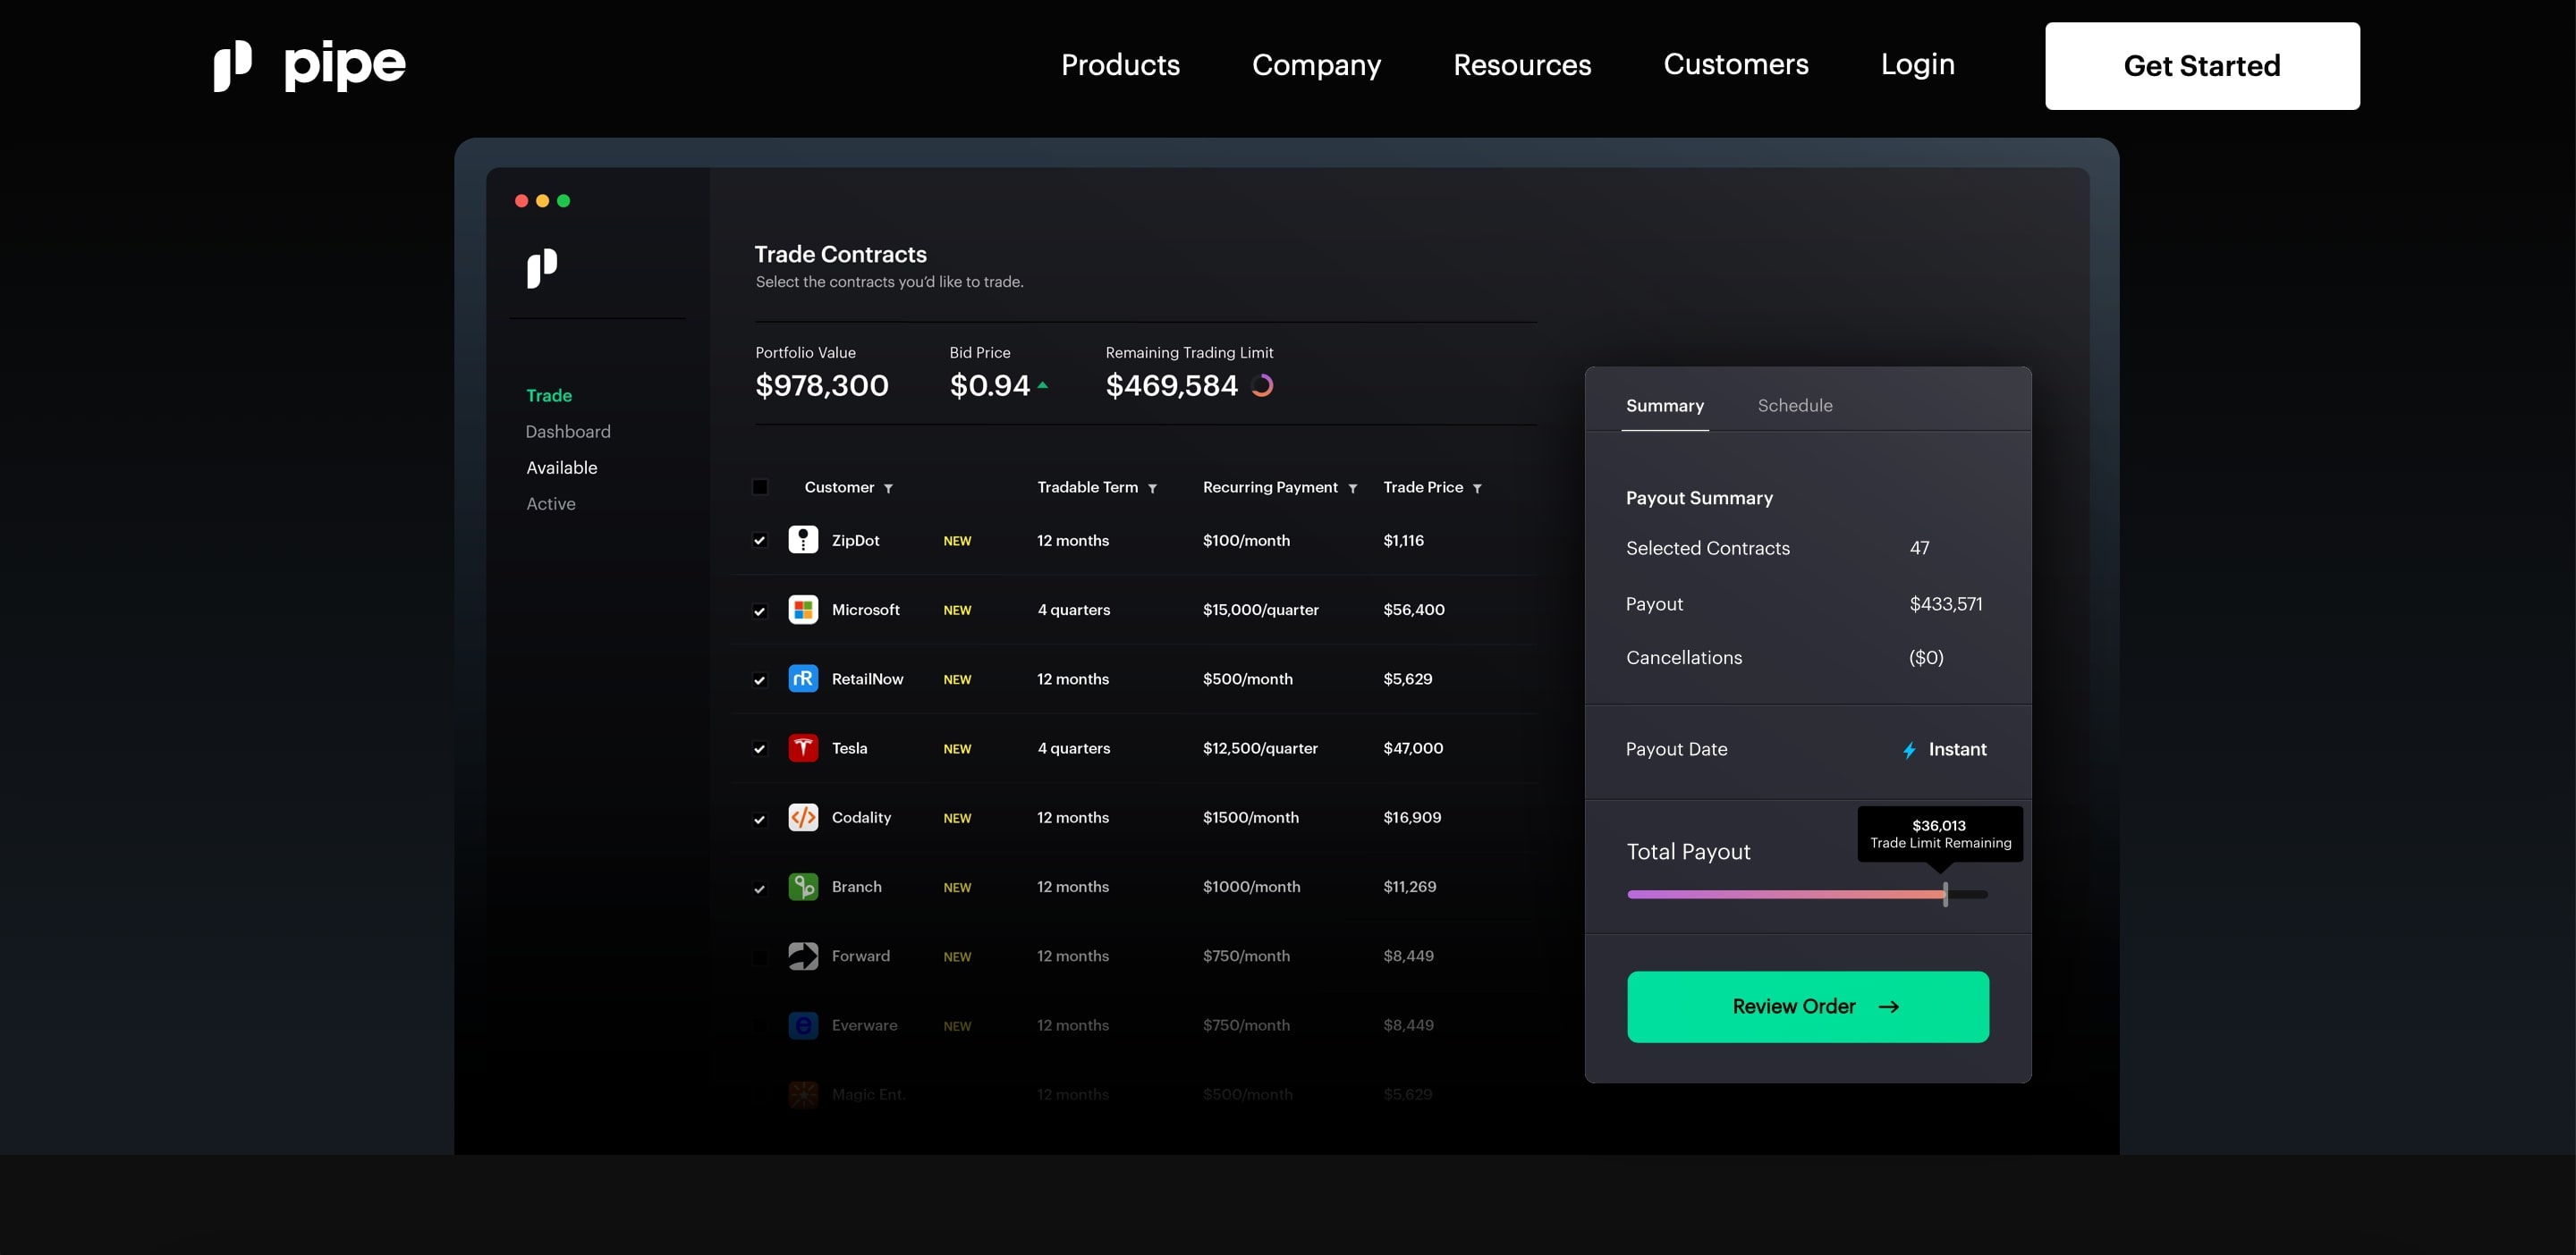Uncheck the Microsoft contract checkbox
2576x1255 pixels.
760,611
